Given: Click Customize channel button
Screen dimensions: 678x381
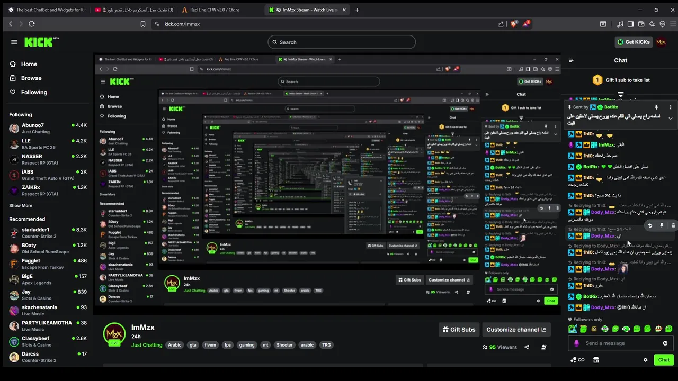Looking at the screenshot, I should tap(516, 330).
